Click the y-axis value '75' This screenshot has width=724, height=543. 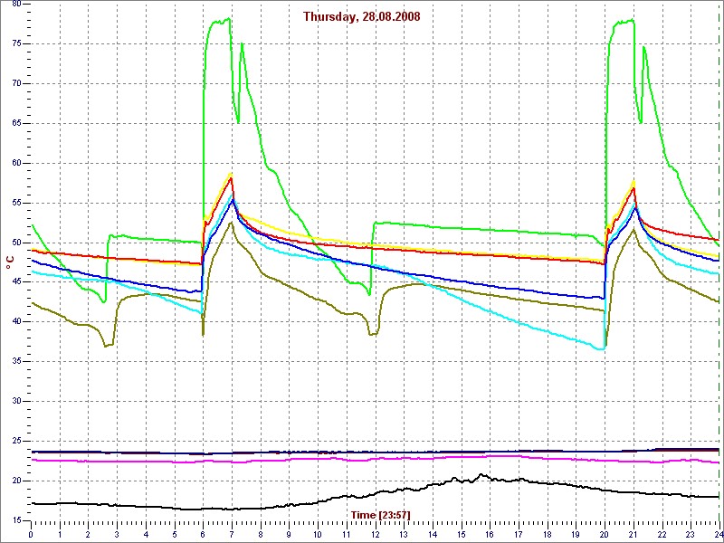click(16, 43)
